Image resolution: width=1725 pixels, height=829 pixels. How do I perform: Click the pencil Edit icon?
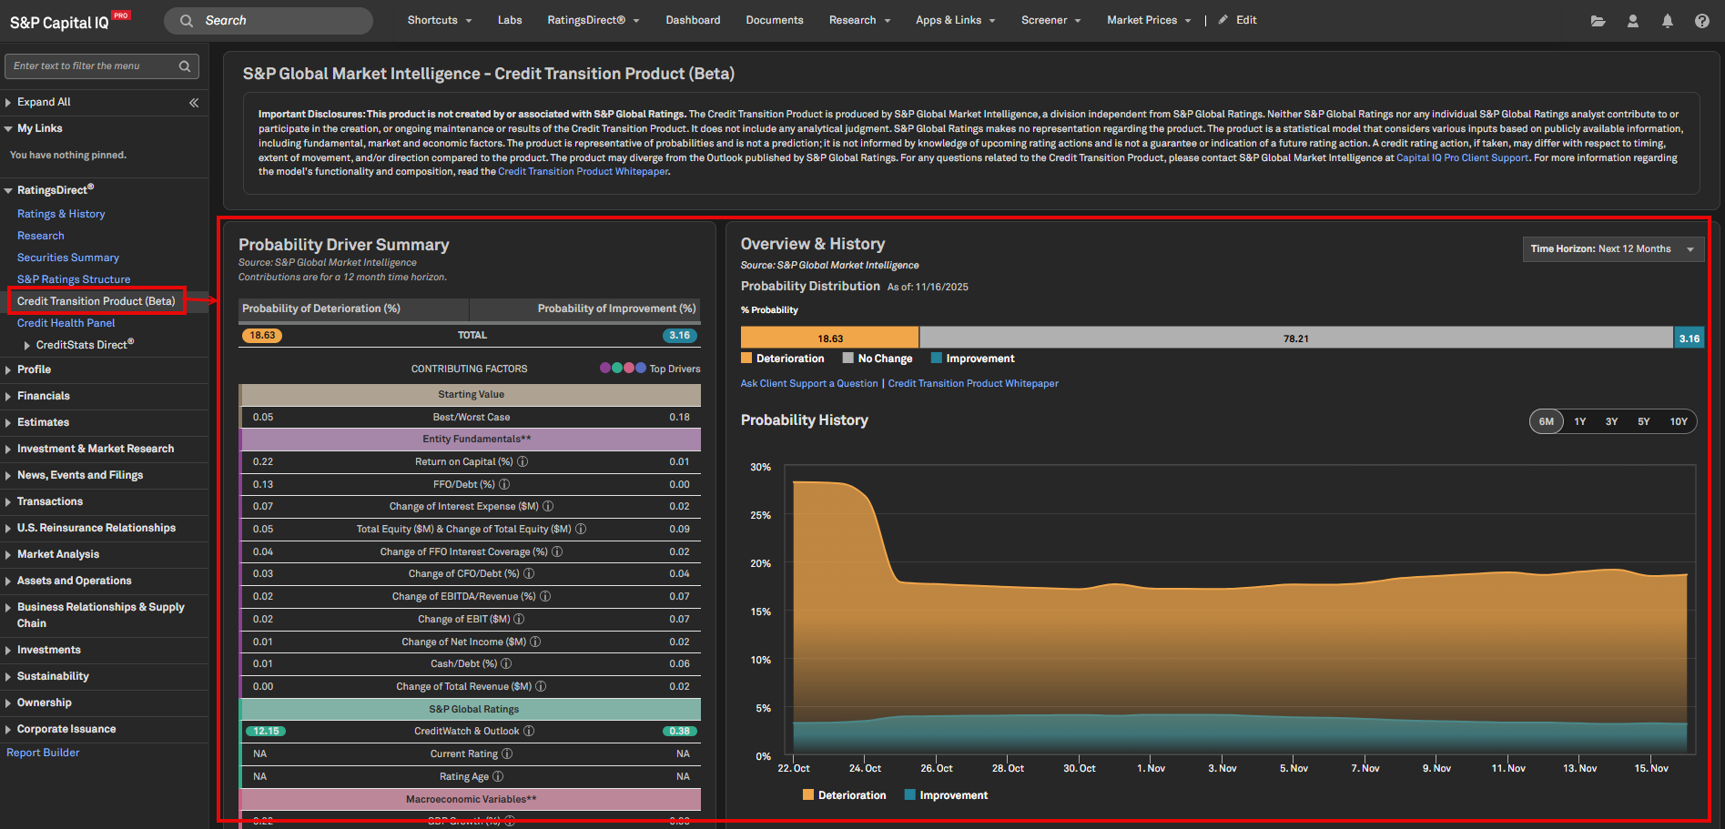click(1223, 20)
